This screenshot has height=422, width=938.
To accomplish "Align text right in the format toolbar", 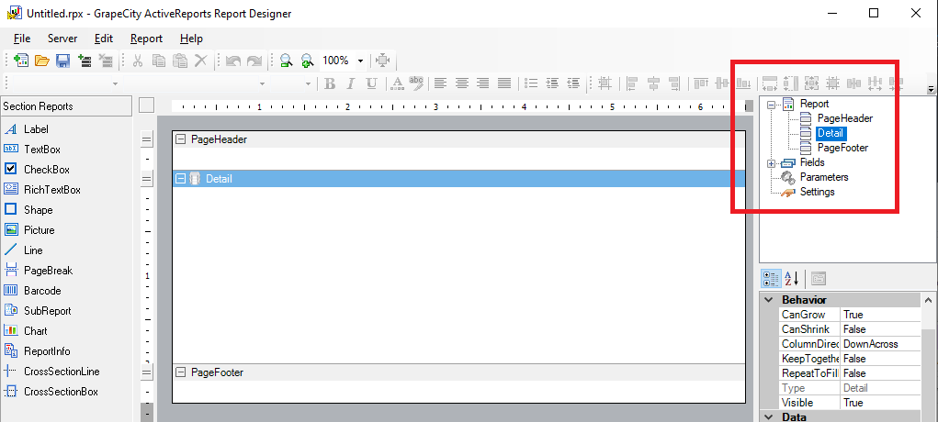I will (x=482, y=83).
